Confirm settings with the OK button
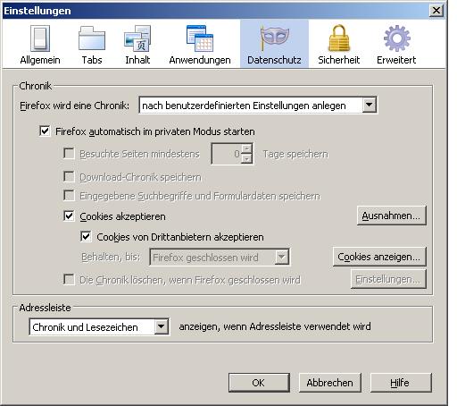Viewport: 457px width, 406px height. point(259,383)
